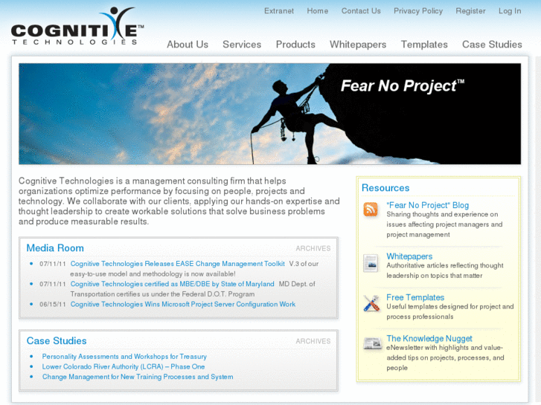Open the orange RSS blog icon
This screenshot has width=541, height=405.
click(371, 210)
